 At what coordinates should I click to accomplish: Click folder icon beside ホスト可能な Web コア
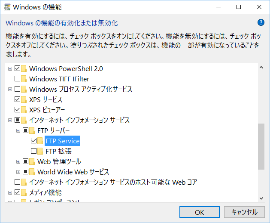pos(24,182)
